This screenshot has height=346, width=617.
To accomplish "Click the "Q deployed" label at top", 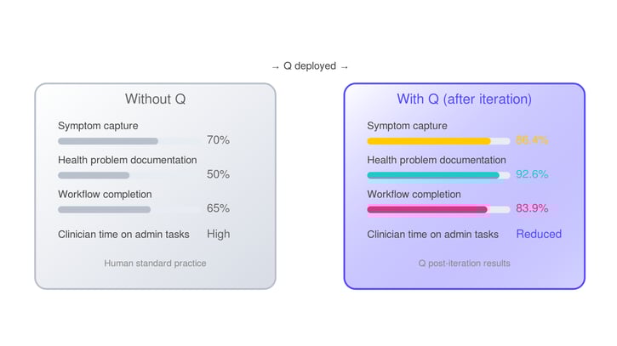I will tap(310, 66).
